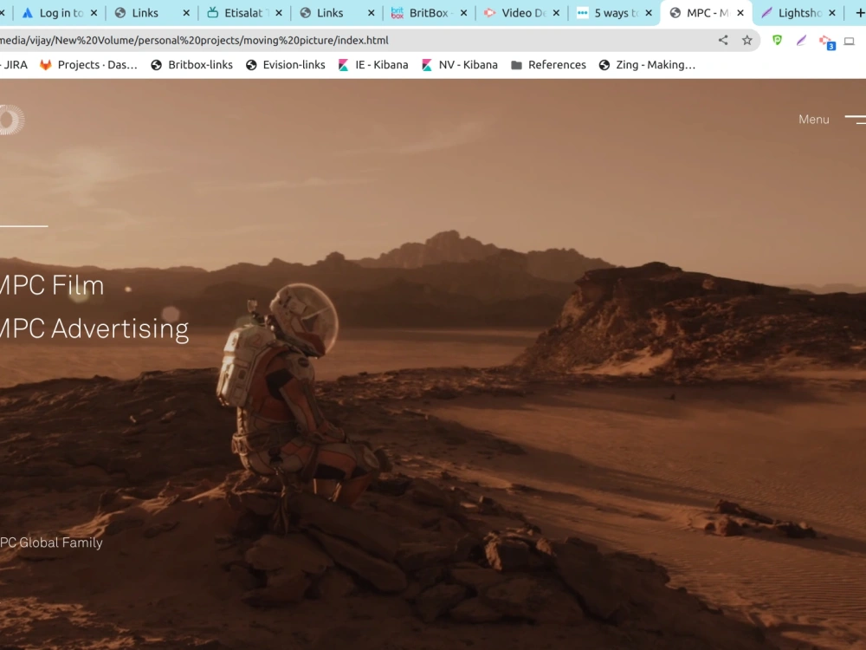Open the Lightshot feather extension icon
The width and height of the screenshot is (866, 650).
[801, 40]
